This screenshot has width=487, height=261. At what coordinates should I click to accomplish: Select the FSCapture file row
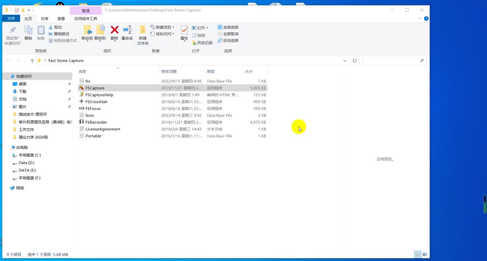tap(172, 88)
